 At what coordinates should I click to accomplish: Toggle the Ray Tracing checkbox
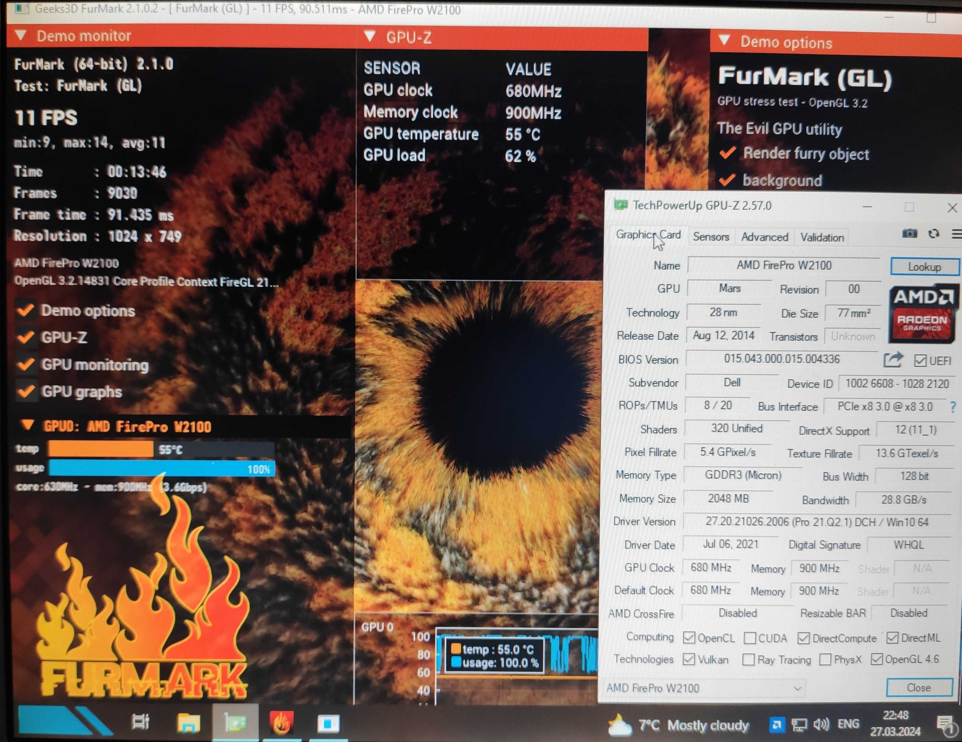[748, 659]
